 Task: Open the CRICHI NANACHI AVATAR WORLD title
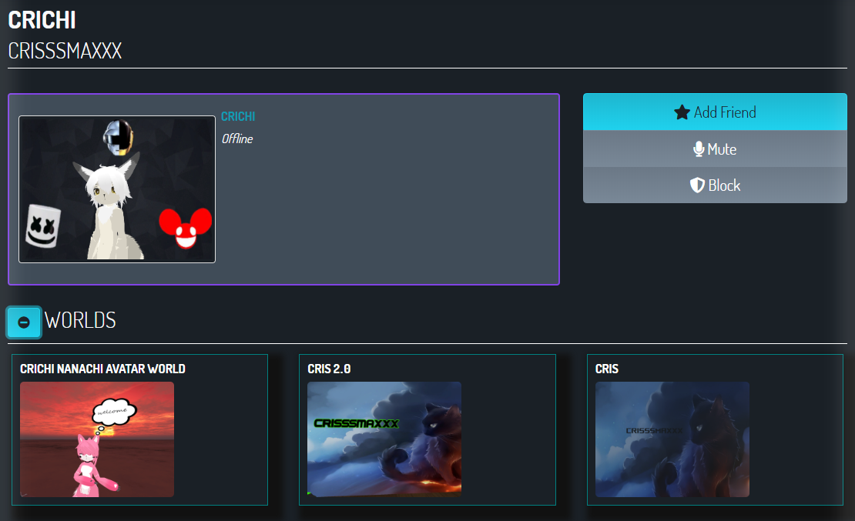(x=102, y=369)
